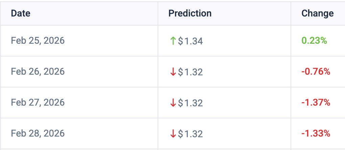Click the $1.32 price for Feb 26
The image size is (345, 150).
point(190,72)
